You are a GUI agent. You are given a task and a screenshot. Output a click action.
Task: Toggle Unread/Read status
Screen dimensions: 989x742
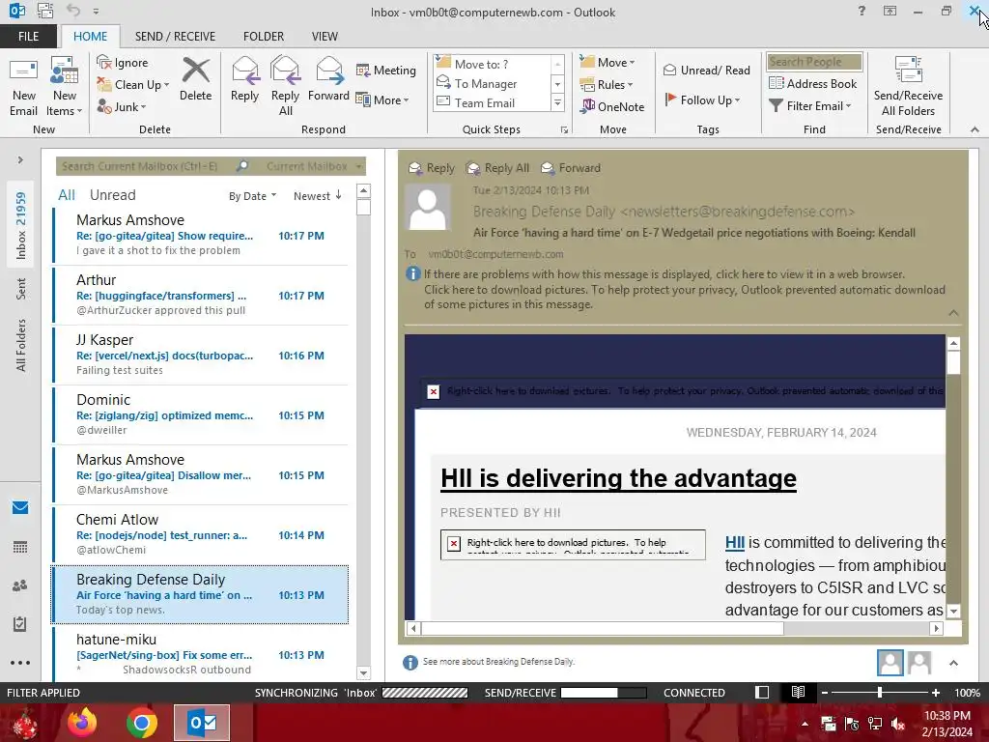click(x=706, y=70)
